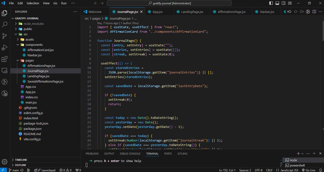Select the powershell terminal instance
The height and width of the screenshot is (172, 324).
[303, 165]
